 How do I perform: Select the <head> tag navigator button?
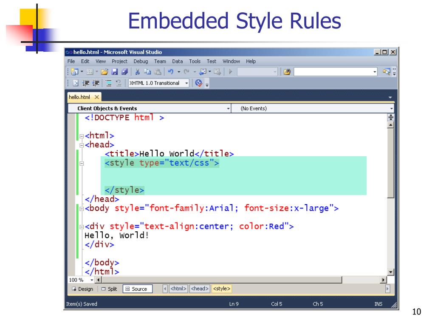(200, 289)
